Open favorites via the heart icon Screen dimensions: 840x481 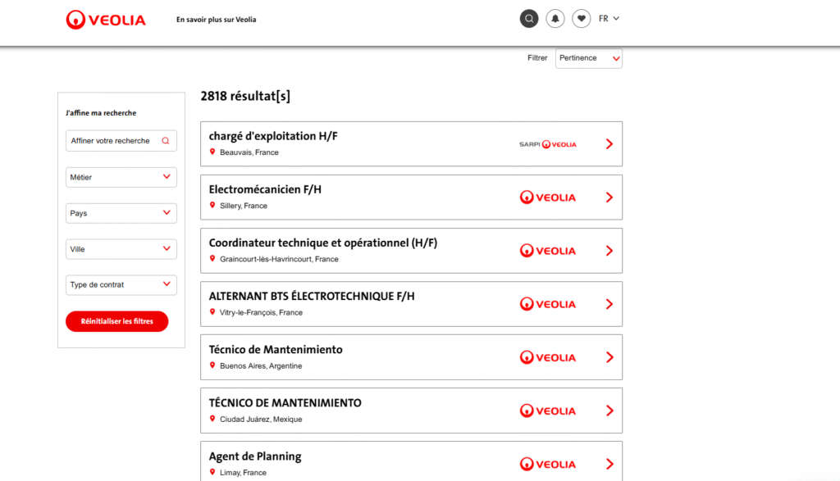(x=582, y=17)
